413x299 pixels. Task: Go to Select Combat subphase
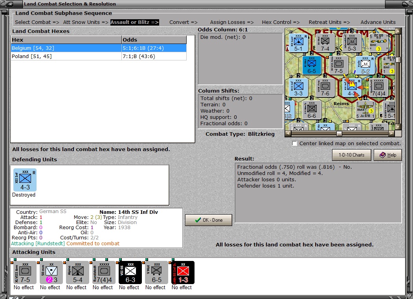37,22
